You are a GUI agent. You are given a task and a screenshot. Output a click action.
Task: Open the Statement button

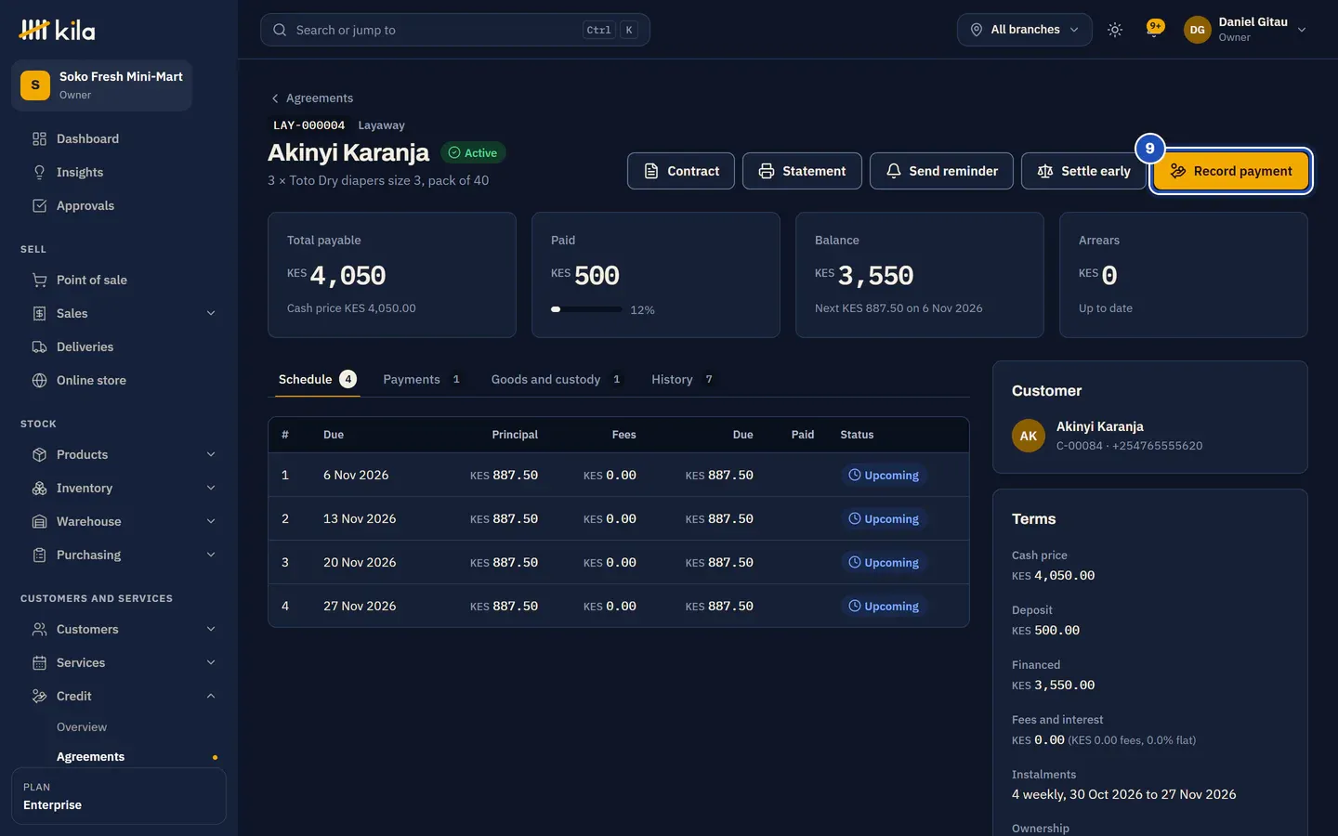802,171
